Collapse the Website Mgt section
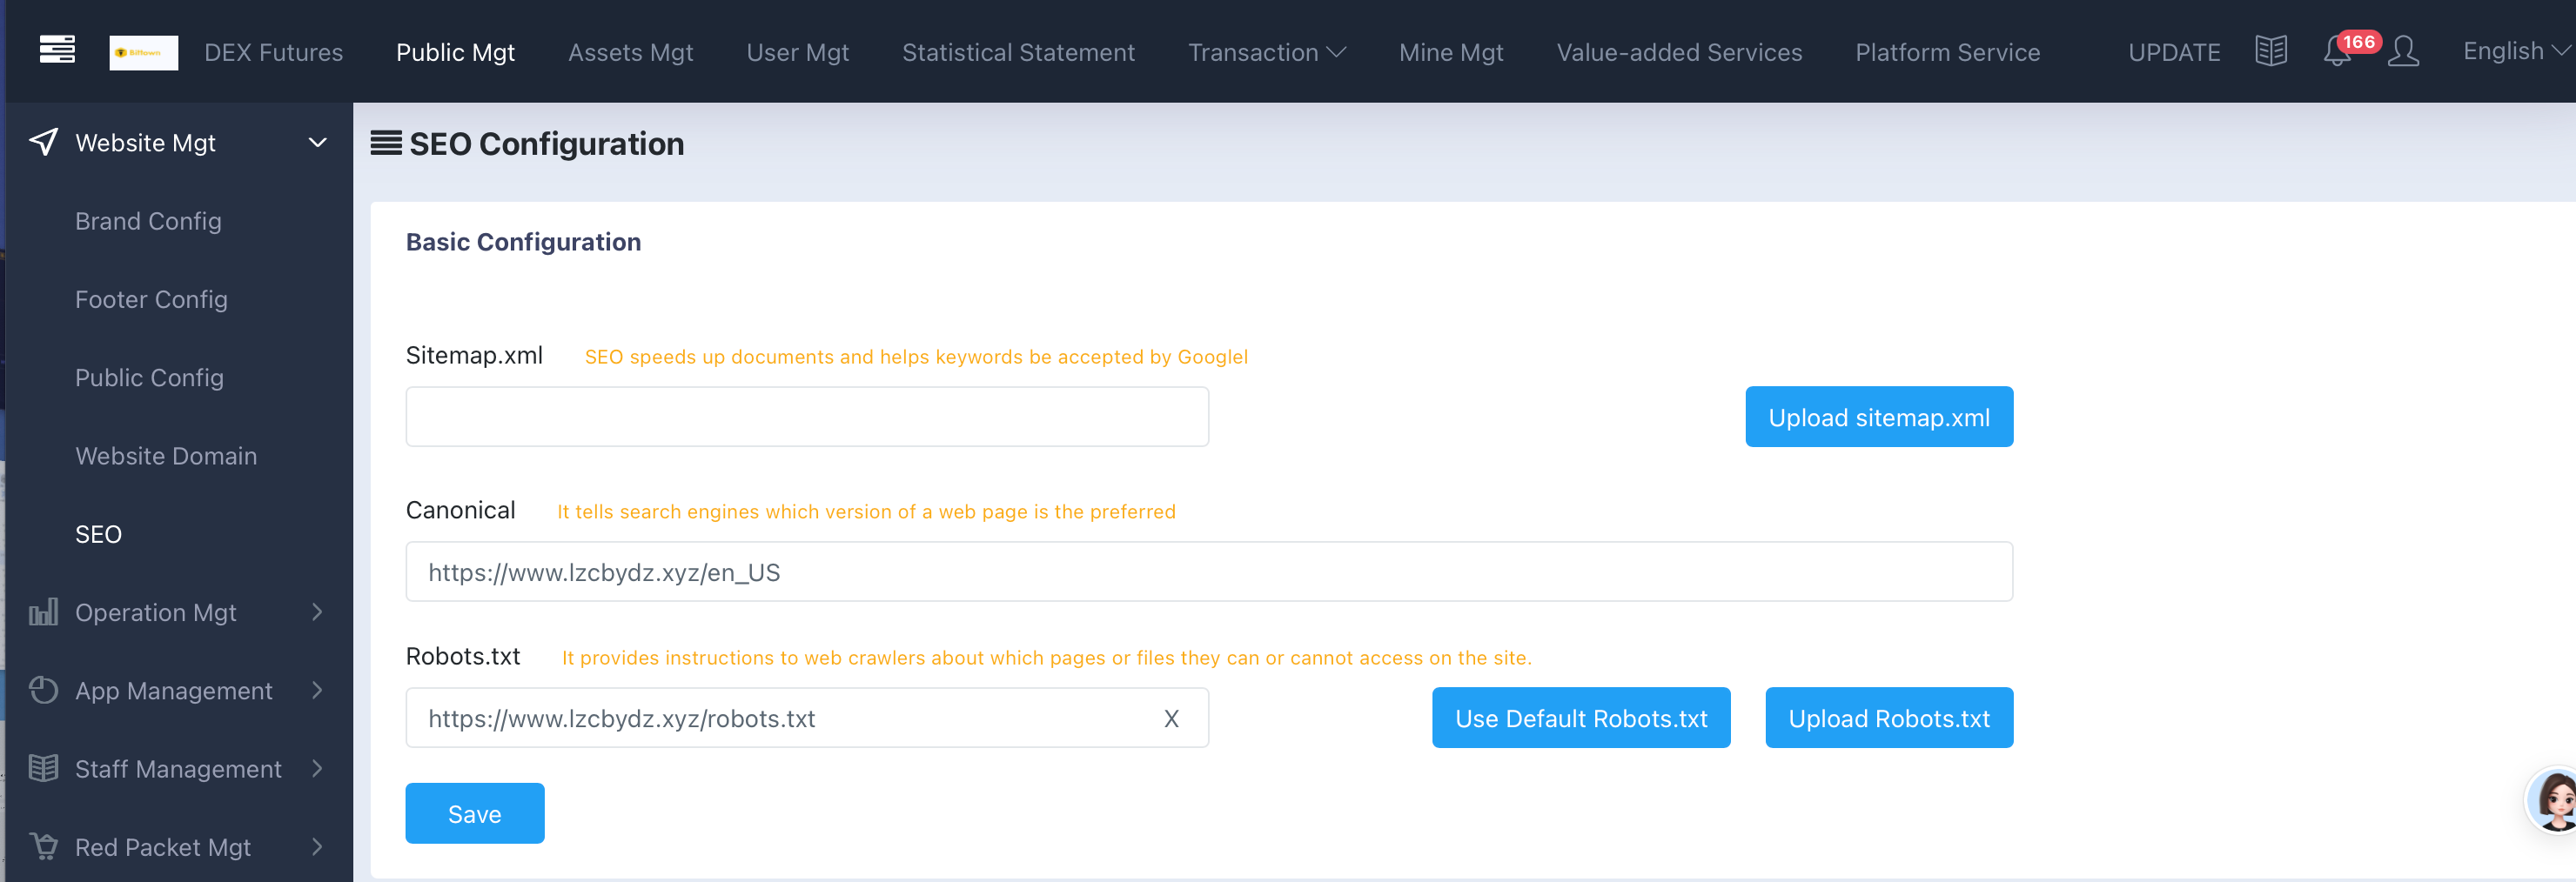The height and width of the screenshot is (882, 2576). point(317,142)
